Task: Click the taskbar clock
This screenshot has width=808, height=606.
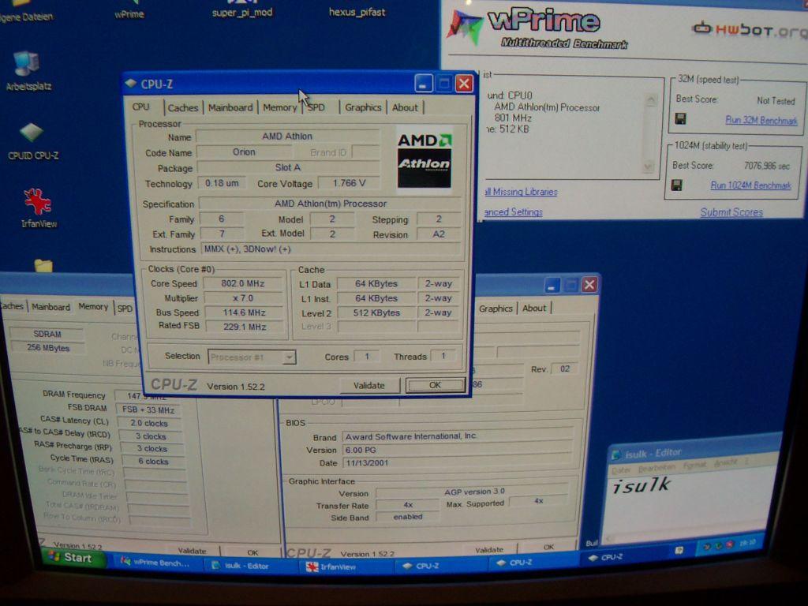Action: tap(748, 543)
